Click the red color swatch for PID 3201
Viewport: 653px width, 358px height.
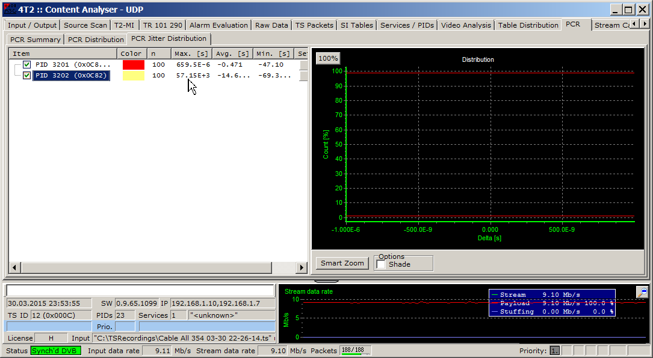click(133, 65)
